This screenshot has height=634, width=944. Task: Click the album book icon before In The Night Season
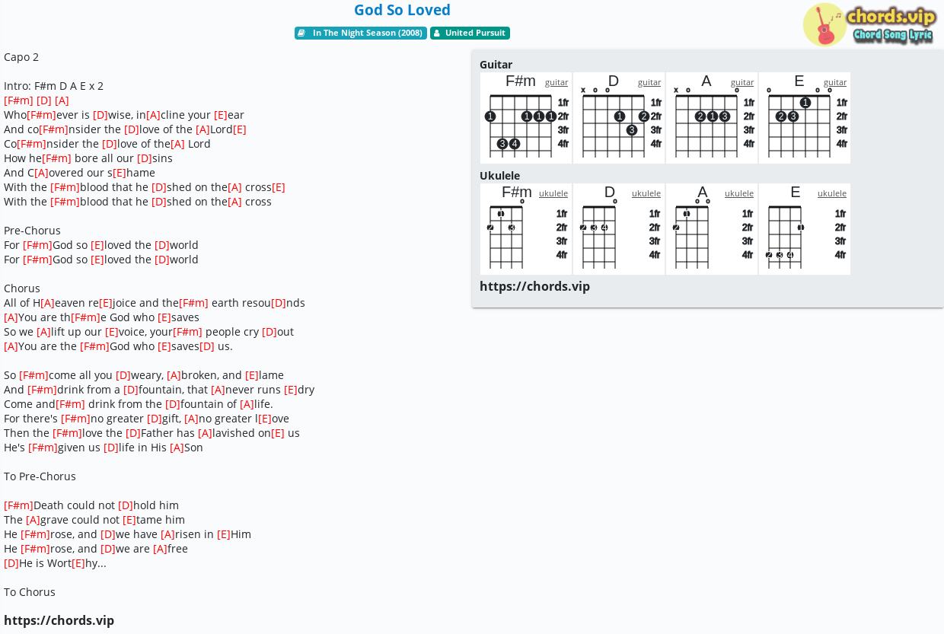302,33
